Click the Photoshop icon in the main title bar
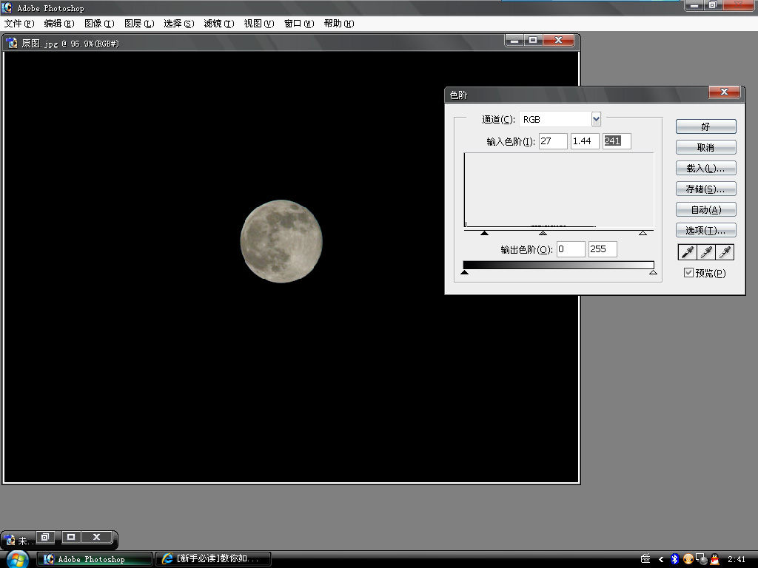The height and width of the screenshot is (568, 758). click(7, 7)
